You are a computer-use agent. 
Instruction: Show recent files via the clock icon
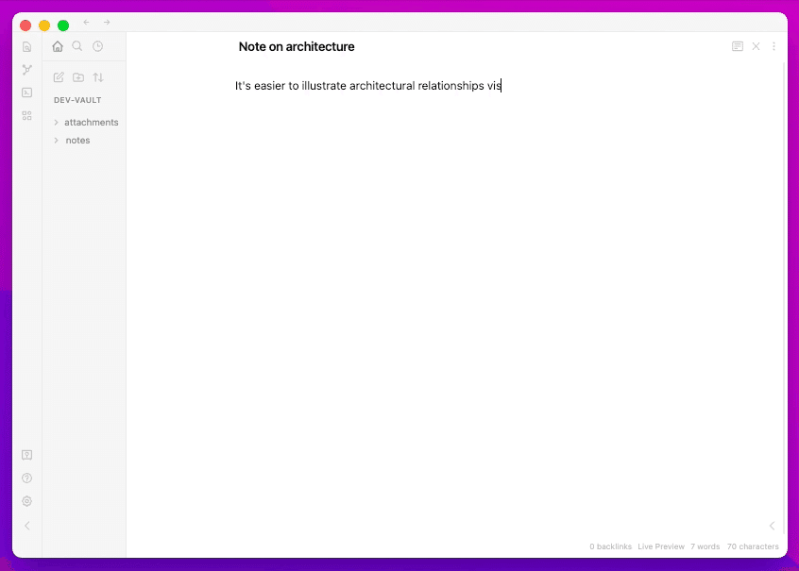pos(97,45)
